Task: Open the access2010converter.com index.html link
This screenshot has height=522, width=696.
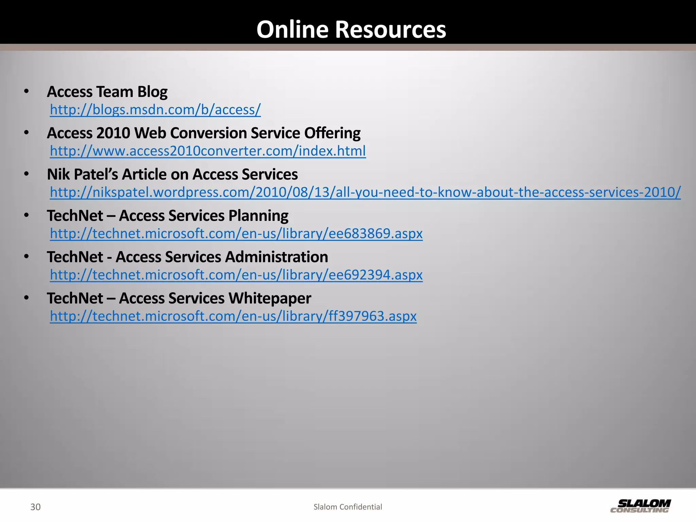Action: (208, 151)
